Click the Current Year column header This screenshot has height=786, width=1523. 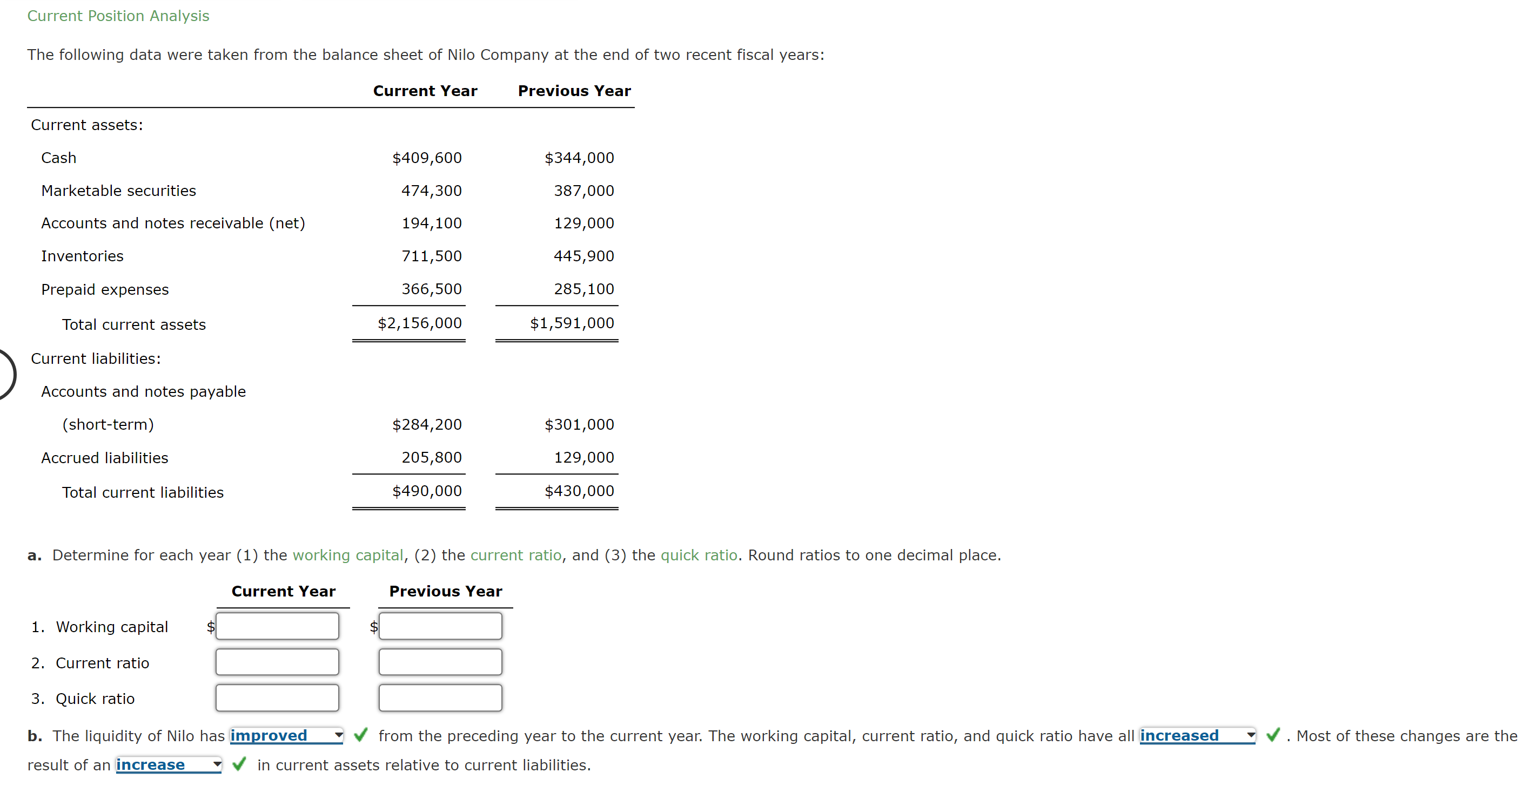[425, 90]
